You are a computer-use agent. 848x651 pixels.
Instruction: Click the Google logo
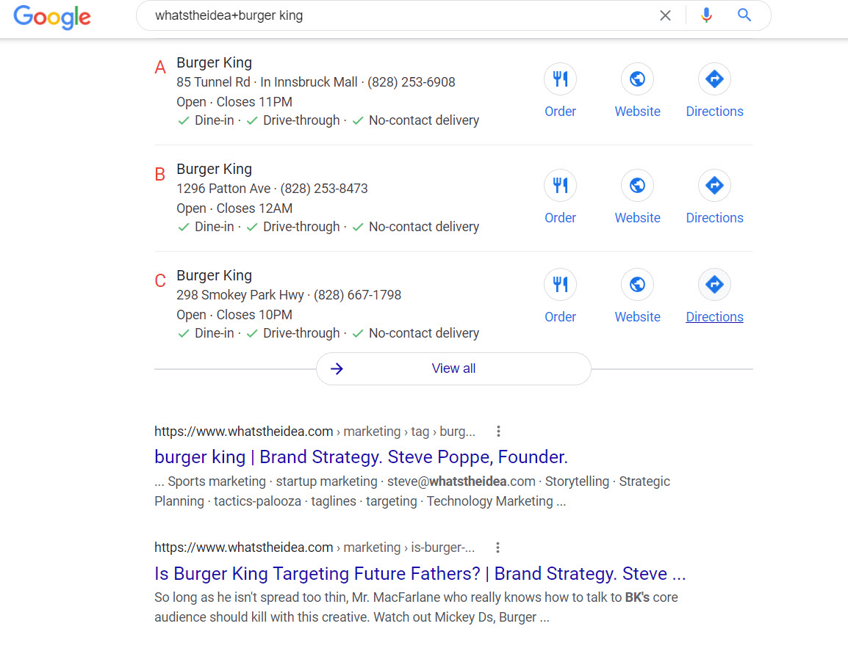[52, 16]
